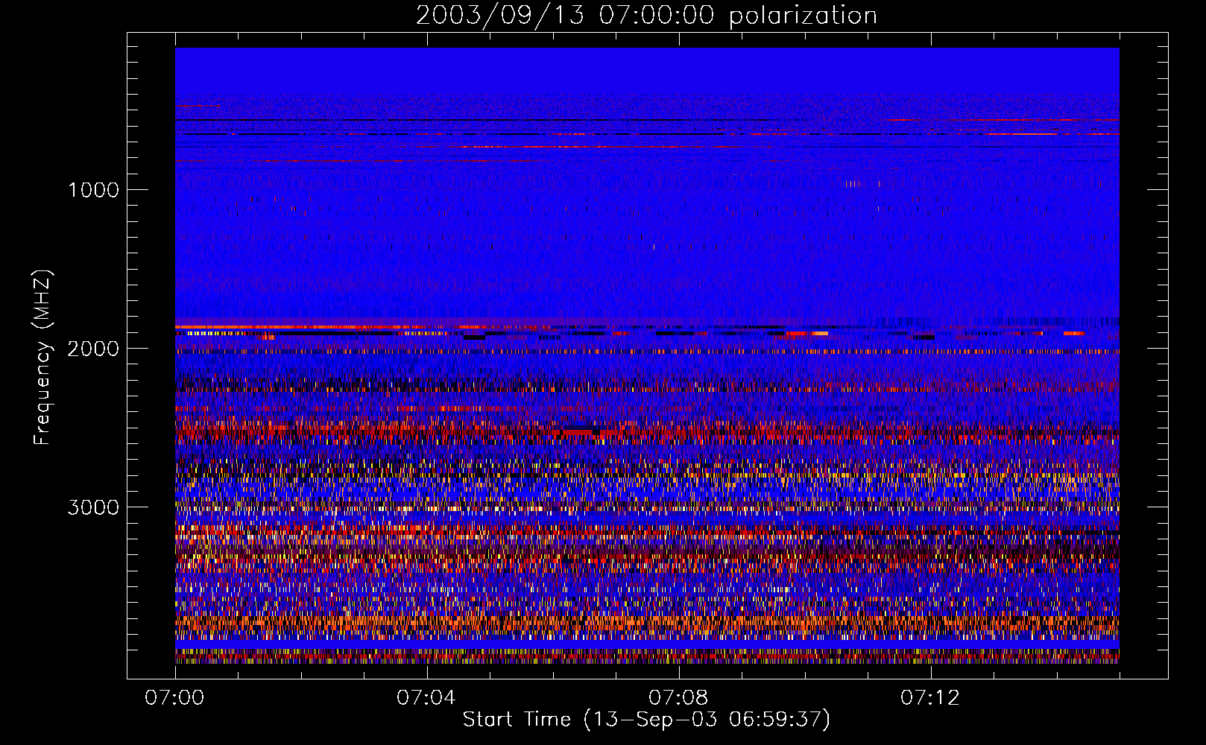Click the 3000 frequency tick label
The width and height of the screenshot is (1206, 745).
coord(93,507)
